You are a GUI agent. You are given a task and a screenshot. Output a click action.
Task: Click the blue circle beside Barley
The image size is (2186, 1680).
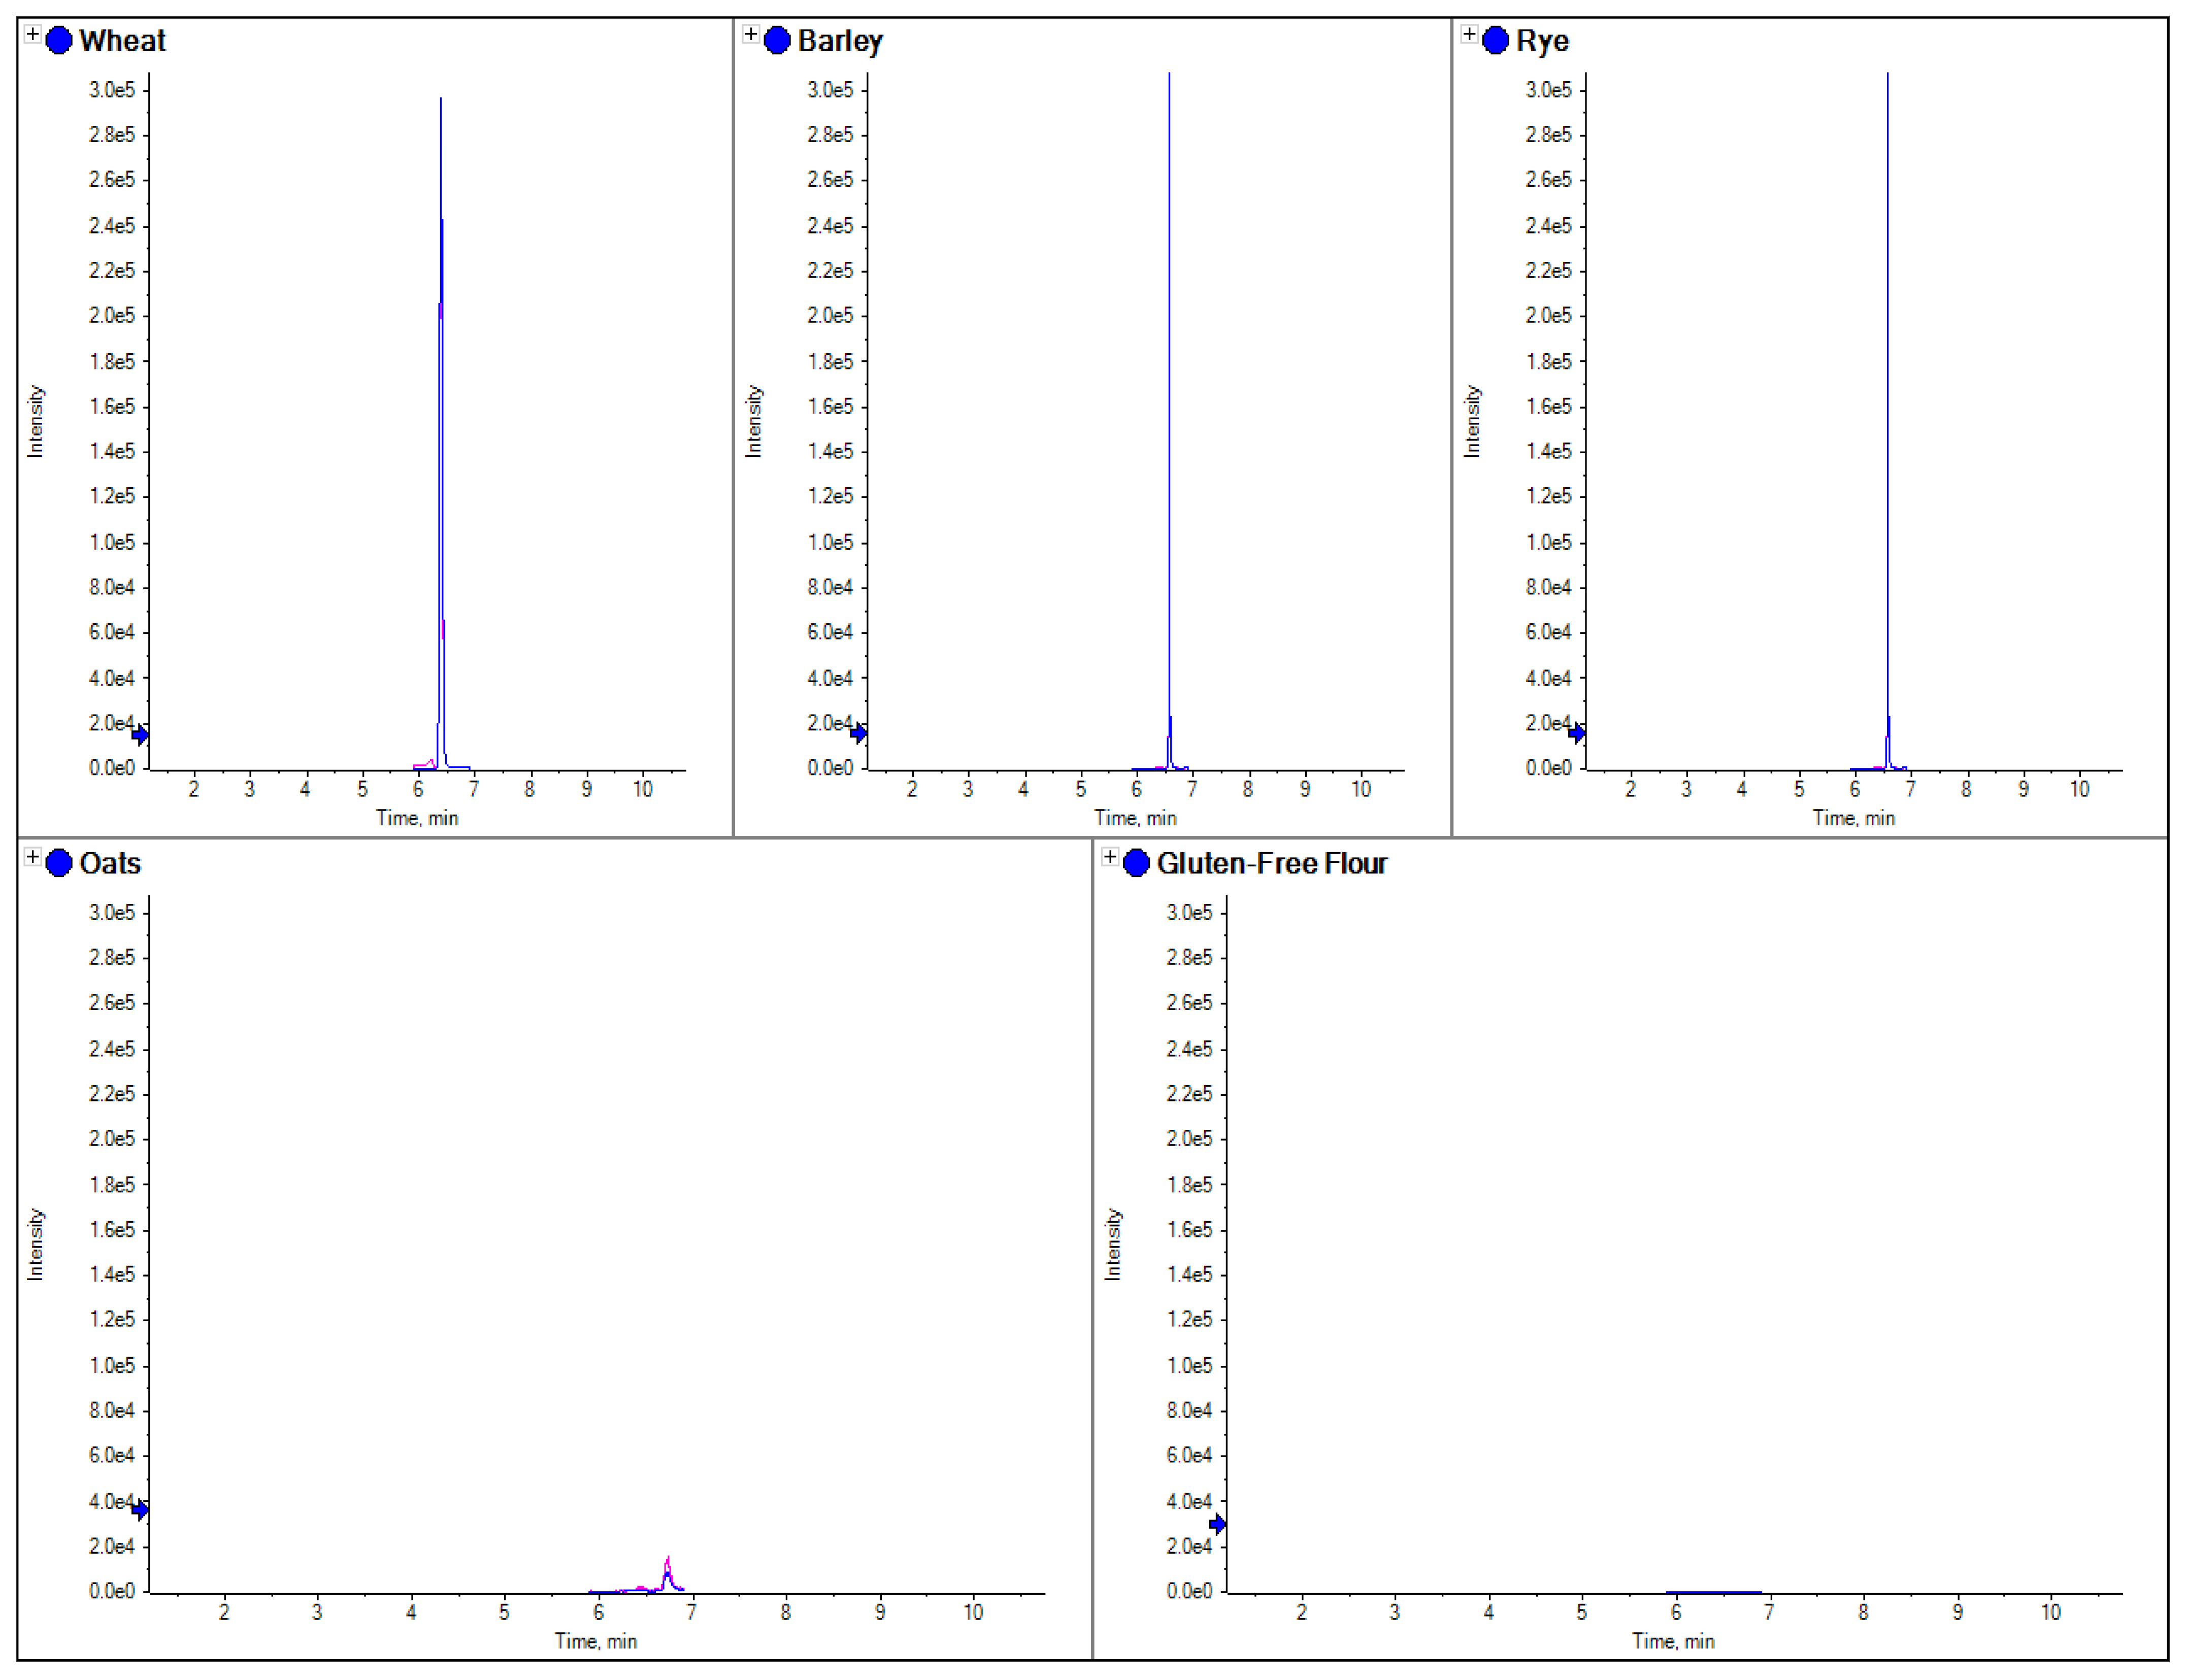pyautogui.click(x=777, y=41)
